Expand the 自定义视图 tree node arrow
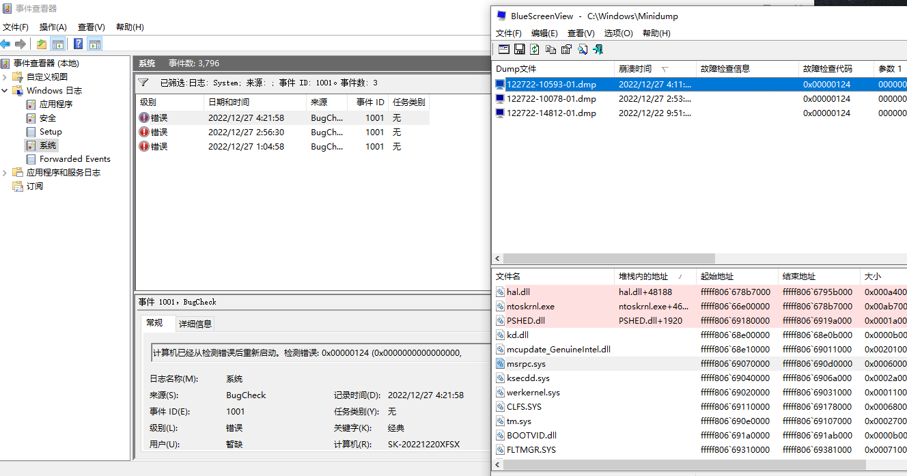The width and height of the screenshot is (907, 476). pos(5,76)
